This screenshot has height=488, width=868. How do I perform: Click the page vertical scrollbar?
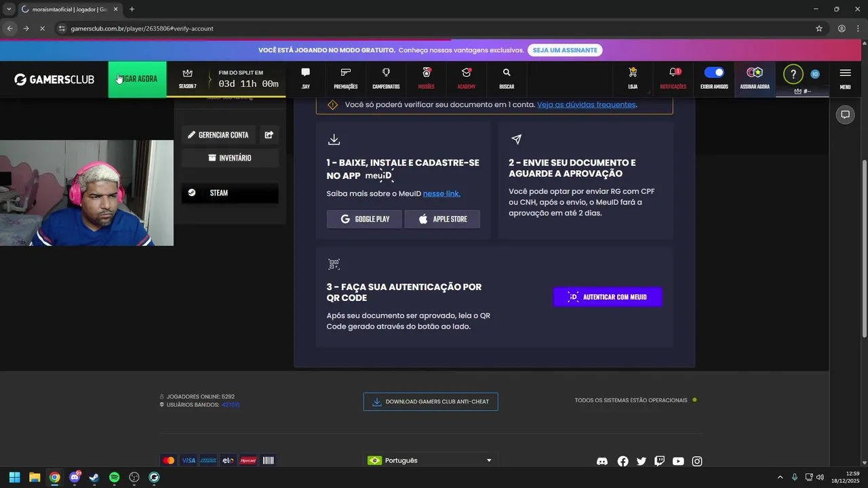click(x=863, y=247)
